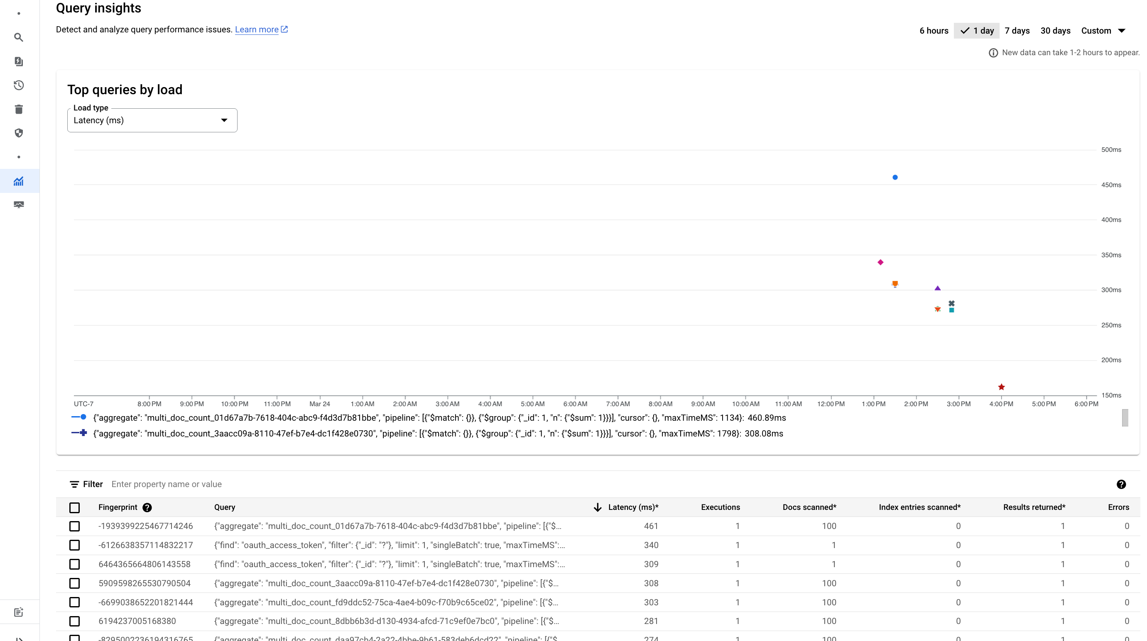1147x641 pixels.
Task: Select the Query insights chart icon
Action: 19,180
